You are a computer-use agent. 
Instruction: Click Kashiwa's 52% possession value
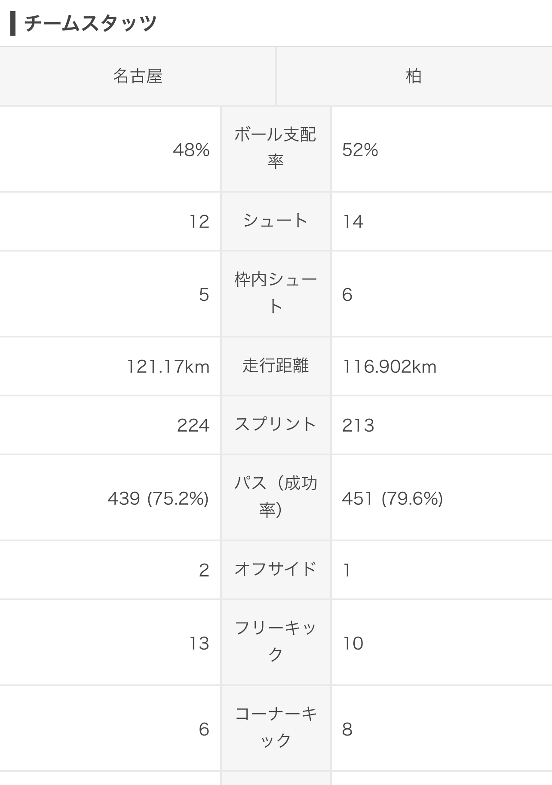pos(360,150)
